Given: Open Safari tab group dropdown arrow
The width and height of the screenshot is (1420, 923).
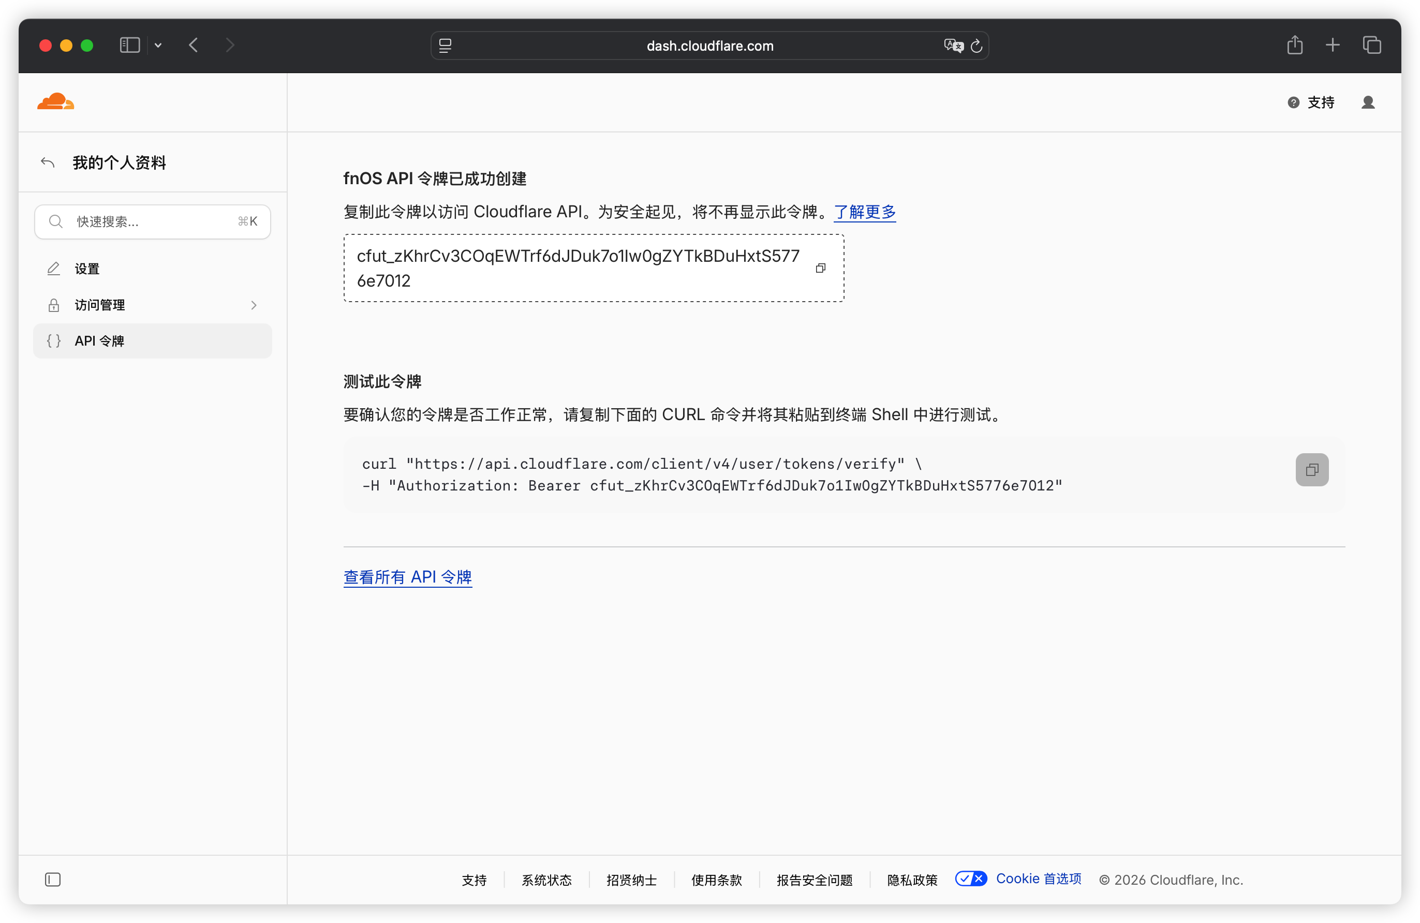Looking at the screenshot, I should [158, 46].
